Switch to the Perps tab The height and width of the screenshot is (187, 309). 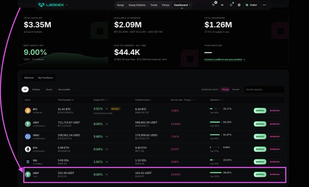tap(165, 5)
